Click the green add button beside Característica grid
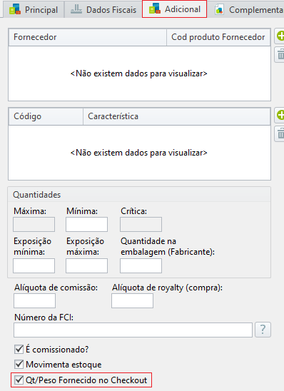Viewport: 284px width, 391px height. pyautogui.click(x=280, y=115)
